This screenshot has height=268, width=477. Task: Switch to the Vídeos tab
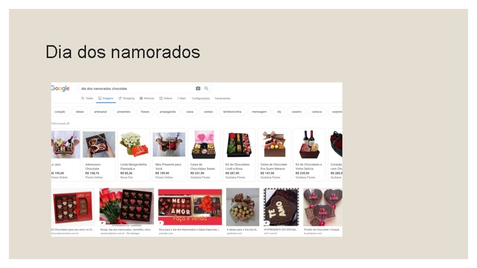(x=166, y=98)
